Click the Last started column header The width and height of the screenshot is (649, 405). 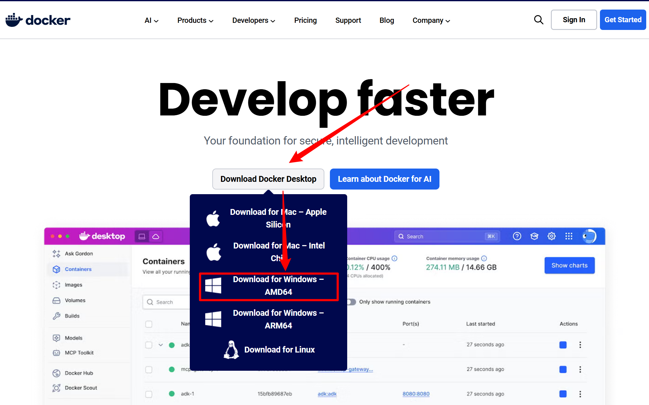pos(481,324)
